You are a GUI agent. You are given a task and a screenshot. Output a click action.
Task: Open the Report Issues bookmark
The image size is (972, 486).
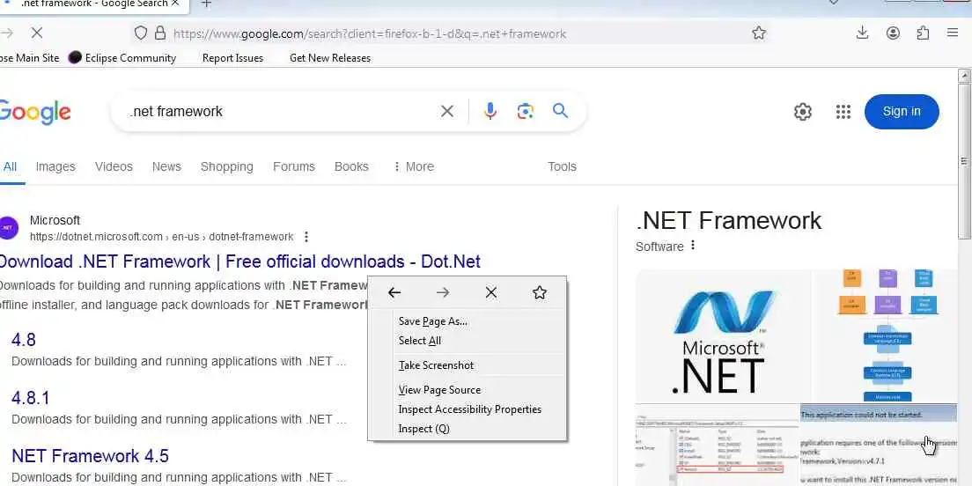coord(232,57)
